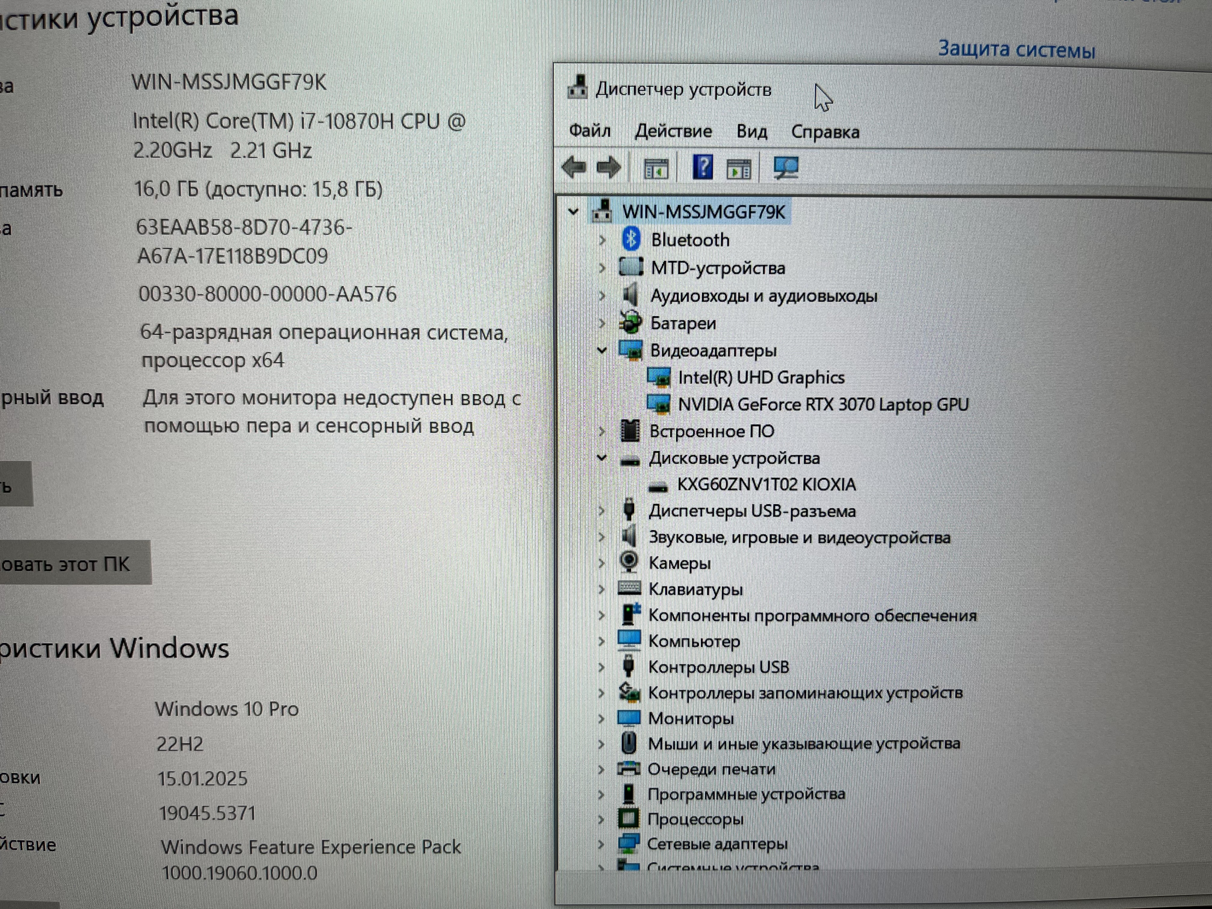Click the blue Help question mark icon

pyautogui.click(x=702, y=167)
